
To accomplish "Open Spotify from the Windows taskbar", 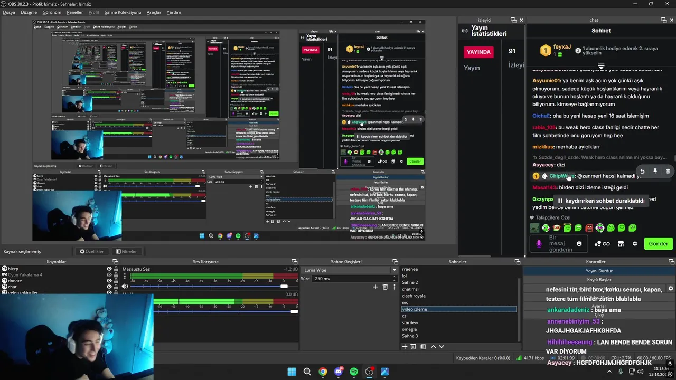I will [354, 372].
